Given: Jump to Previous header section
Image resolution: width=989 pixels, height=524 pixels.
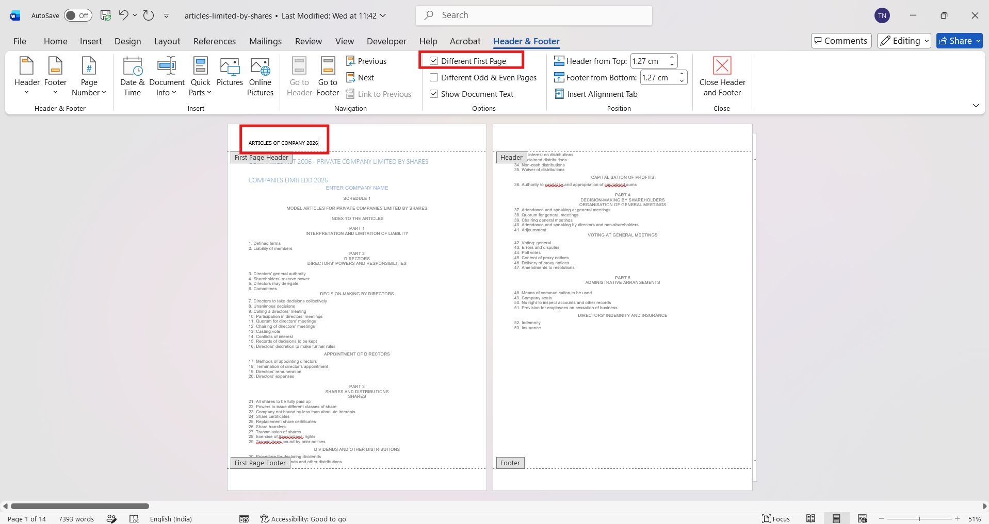Looking at the screenshot, I should (366, 61).
